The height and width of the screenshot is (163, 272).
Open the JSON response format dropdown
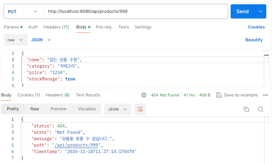(117, 109)
